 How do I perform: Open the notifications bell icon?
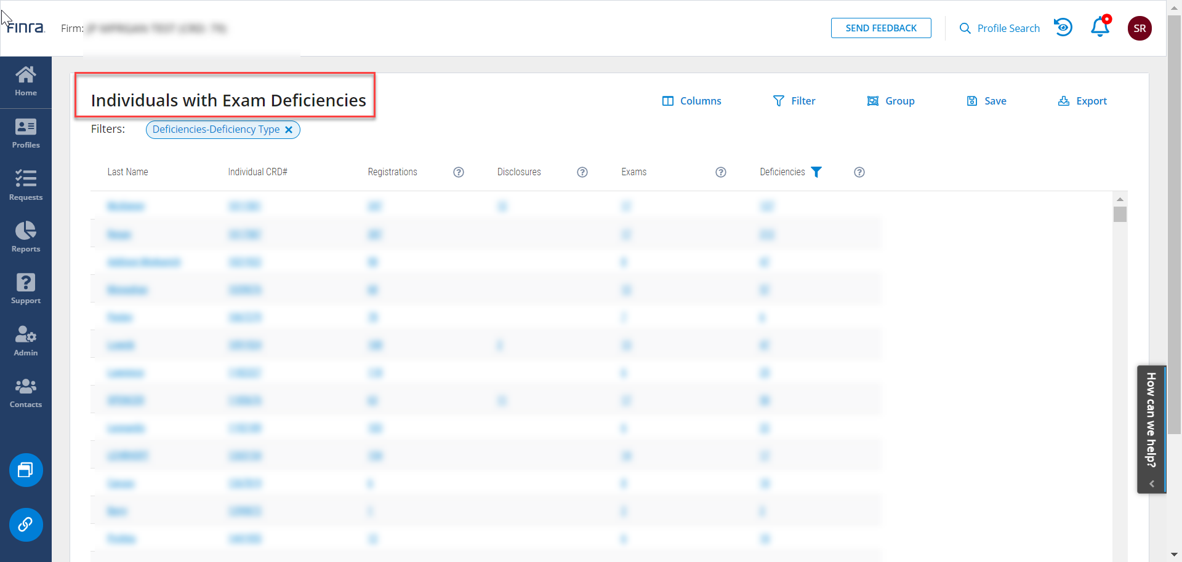(x=1100, y=28)
